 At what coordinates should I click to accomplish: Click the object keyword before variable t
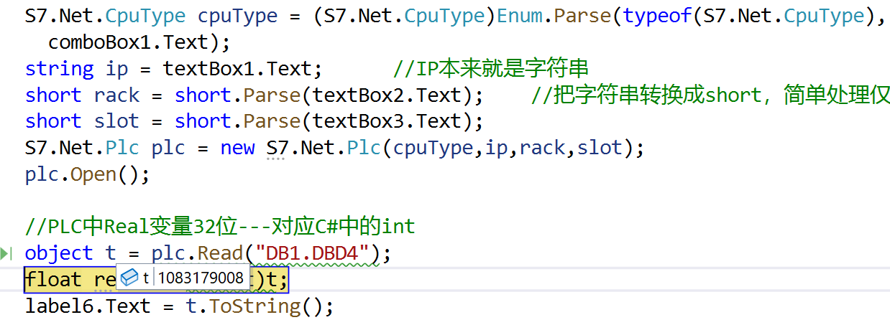coord(59,253)
